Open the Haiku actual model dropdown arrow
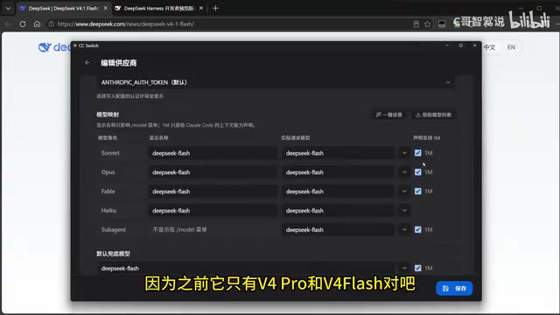 404,210
